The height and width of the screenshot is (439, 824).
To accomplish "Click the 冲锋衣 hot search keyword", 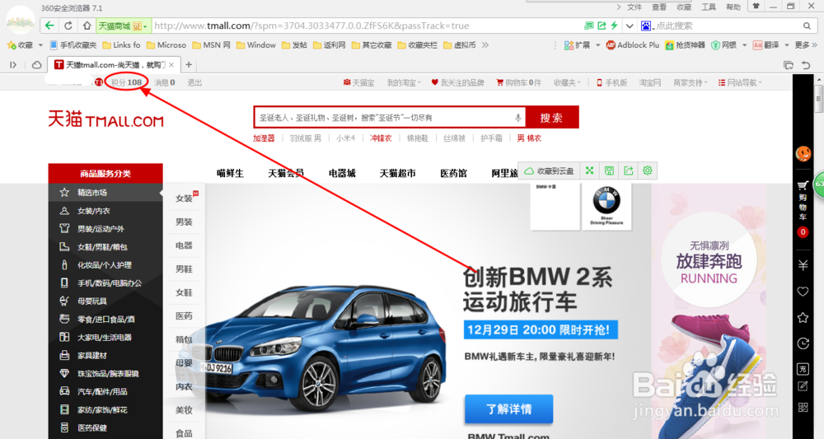I will tap(381, 138).
